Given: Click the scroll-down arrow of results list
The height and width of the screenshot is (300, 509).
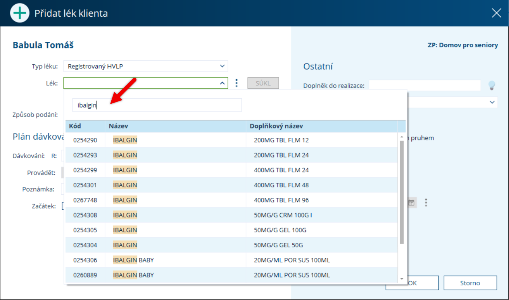Looking at the screenshot, I should 402,279.
